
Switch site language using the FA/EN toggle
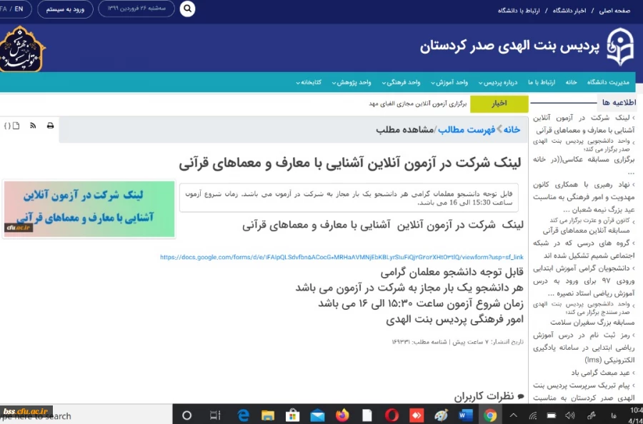click(13, 9)
